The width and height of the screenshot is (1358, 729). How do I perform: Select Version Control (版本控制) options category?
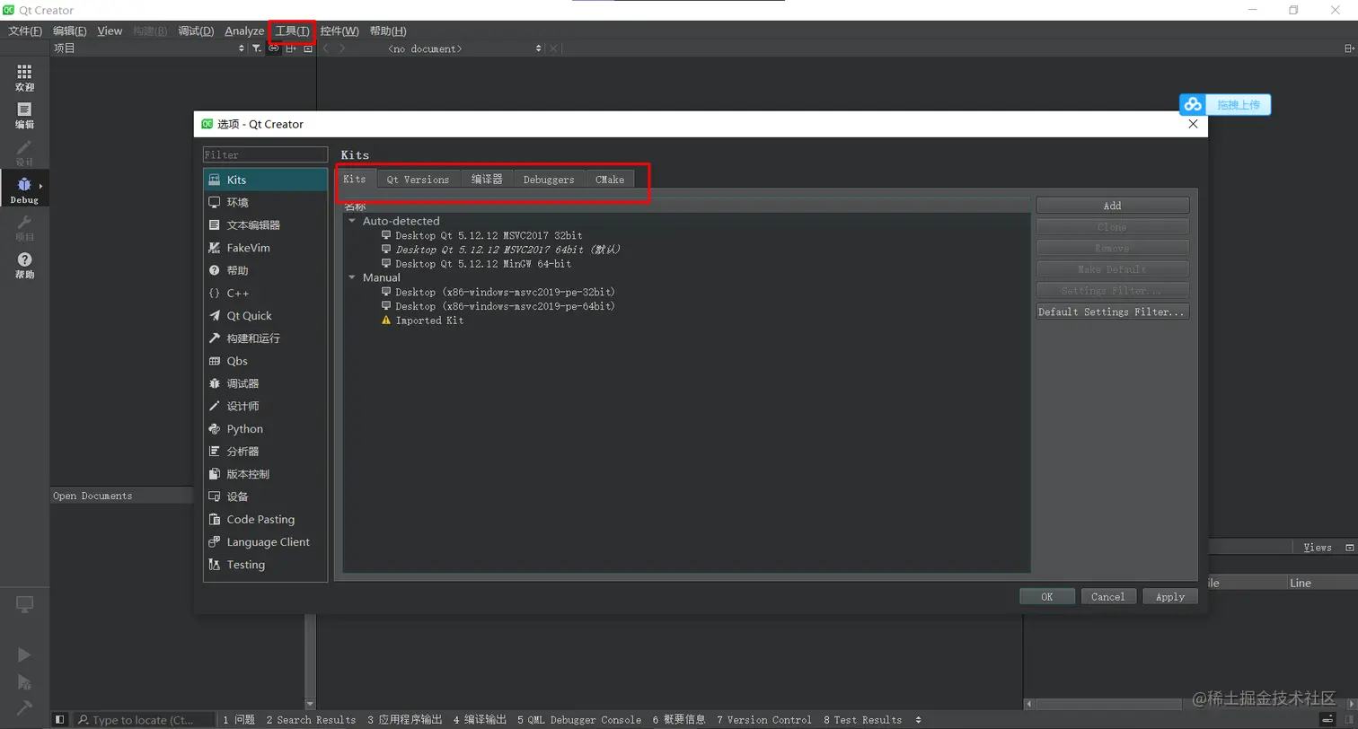(x=265, y=474)
